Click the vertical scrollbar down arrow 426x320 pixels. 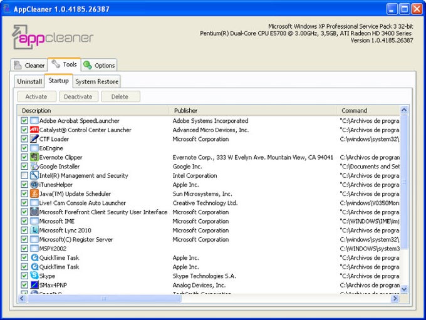pyautogui.click(x=404, y=289)
